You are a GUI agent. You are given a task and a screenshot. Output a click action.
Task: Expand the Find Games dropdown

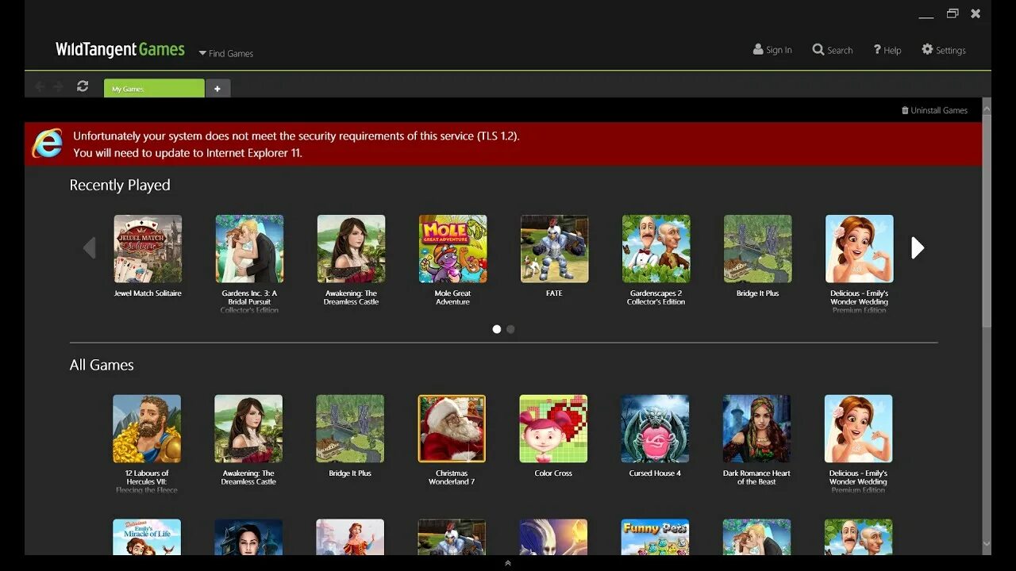point(225,53)
